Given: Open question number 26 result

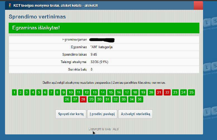Looking at the screenshot, I should tap(67, 99).
